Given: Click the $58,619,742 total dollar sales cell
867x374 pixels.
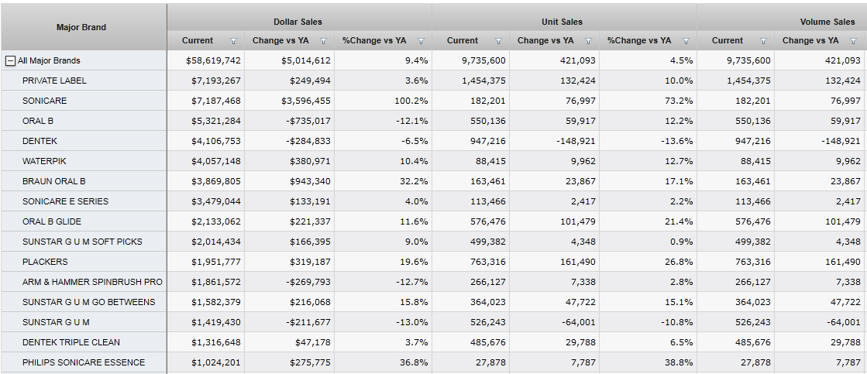Looking at the screenshot, I should pyautogui.click(x=213, y=60).
